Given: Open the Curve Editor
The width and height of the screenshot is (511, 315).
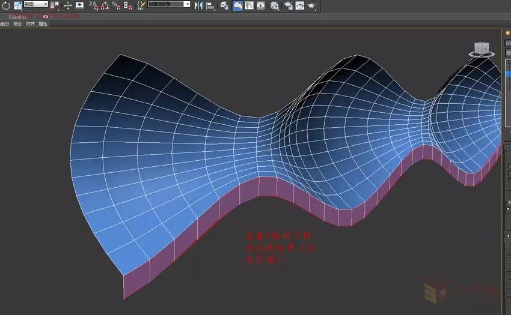Looking at the screenshot, I should [249, 5].
